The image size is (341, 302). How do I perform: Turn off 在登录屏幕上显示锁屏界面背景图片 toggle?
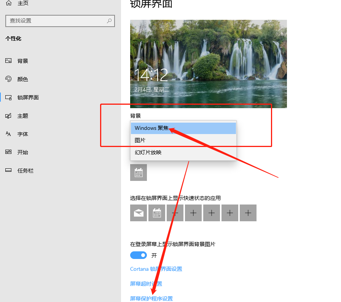(x=139, y=255)
